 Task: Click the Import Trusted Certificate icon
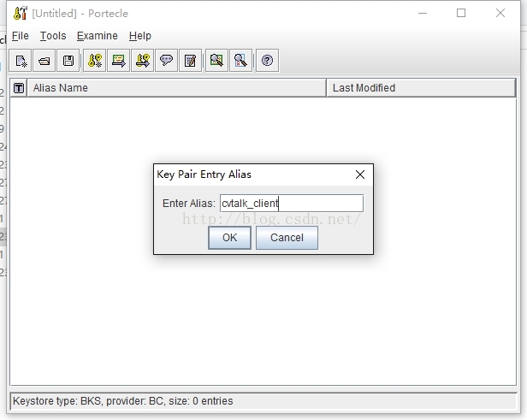118,61
